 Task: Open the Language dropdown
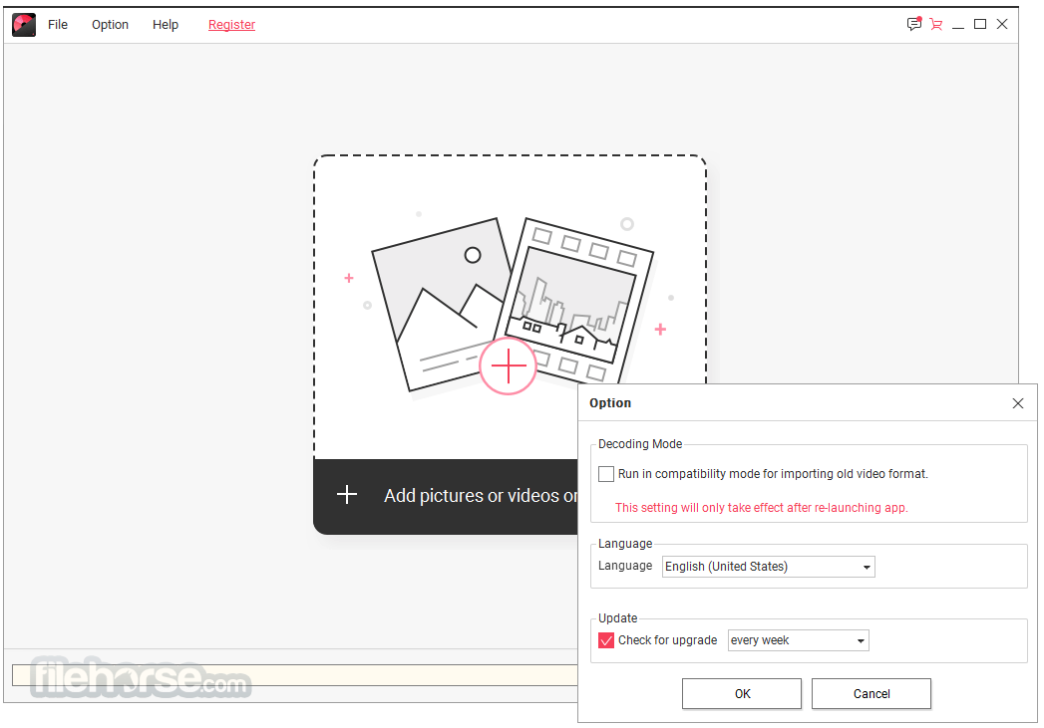point(769,567)
